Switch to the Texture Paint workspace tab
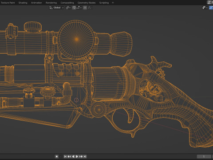Screen dimensions: 213x160 point(8,3)
